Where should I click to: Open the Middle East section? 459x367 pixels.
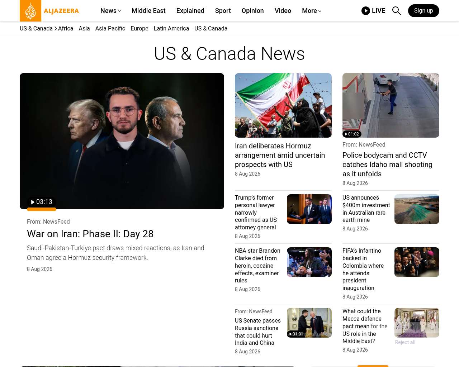(148, 11)
